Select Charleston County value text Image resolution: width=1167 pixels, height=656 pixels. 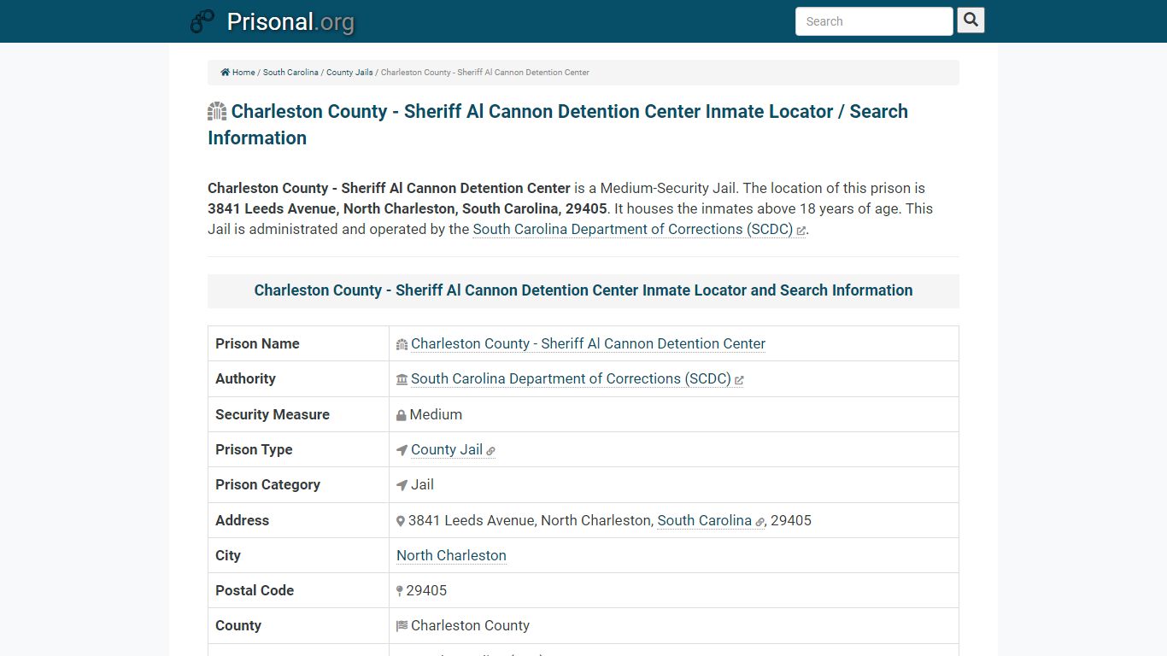[x=470, y=625]
